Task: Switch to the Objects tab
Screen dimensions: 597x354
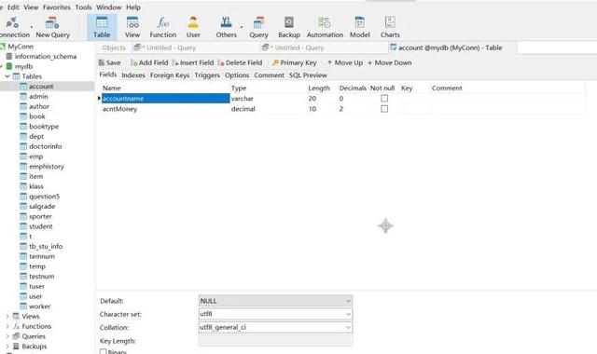Action: tap(114, 48)
